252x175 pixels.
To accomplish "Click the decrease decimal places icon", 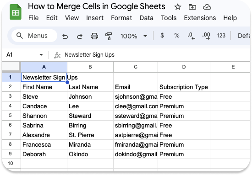I will 191,36.
